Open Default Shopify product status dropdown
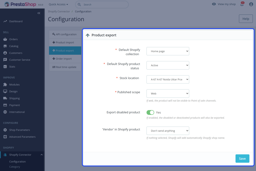 [x=168, y=65]
